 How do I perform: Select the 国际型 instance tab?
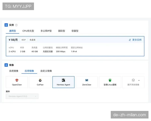[x=62, y=31]
